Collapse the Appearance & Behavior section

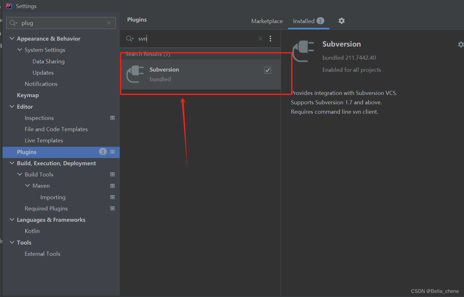click(12, 38)
